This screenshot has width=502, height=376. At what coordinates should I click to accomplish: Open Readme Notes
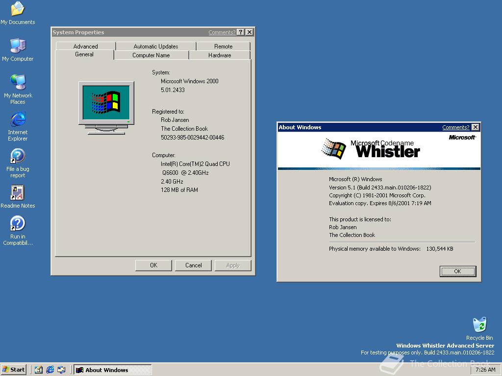18,192
